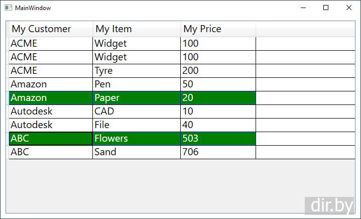
Task: Minimize the MainWindow window
Action: pyautogui.click(x=303, y=8)
